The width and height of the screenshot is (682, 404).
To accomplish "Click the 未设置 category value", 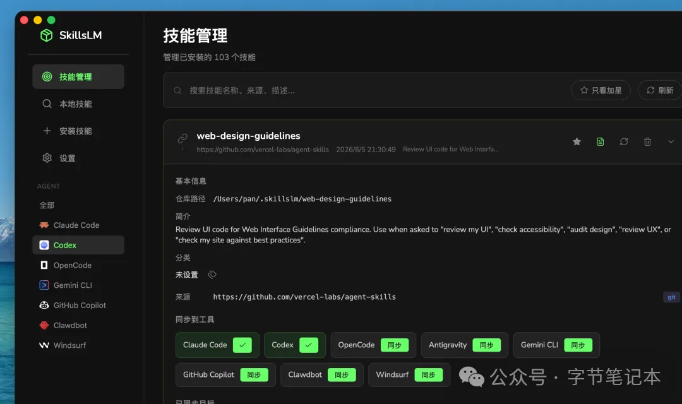I will [186, 275].
